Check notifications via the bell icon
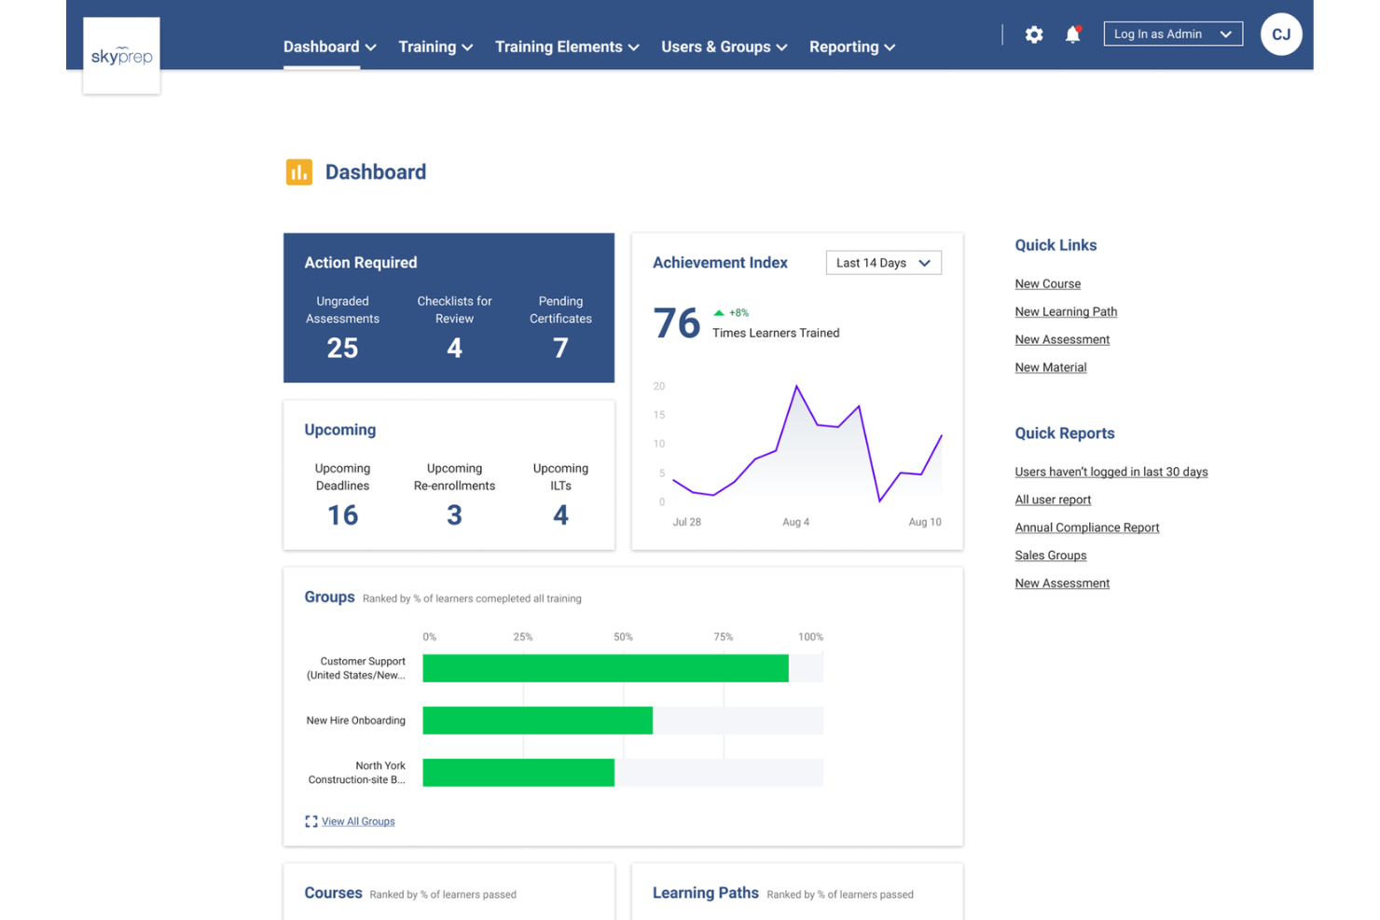The width and height of the screenshot is (1380, 920). click(1070, 34)
